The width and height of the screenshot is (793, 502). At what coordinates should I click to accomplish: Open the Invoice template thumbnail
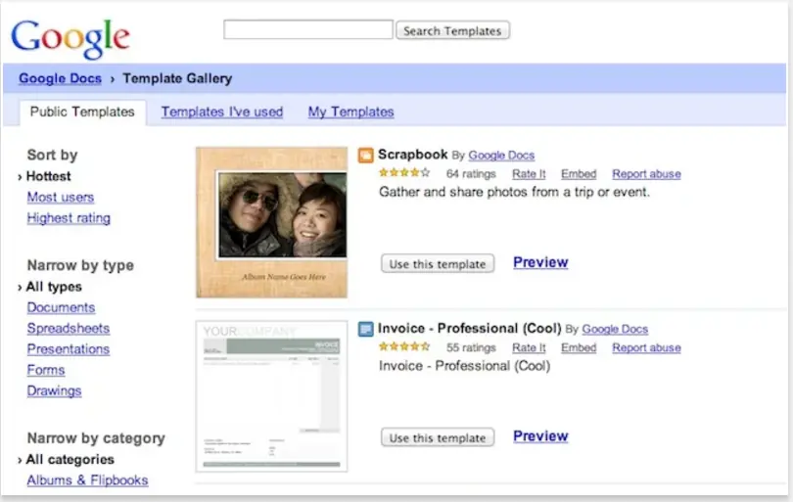click(271, 396)
